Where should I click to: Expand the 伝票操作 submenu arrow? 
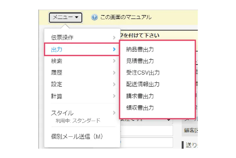114,38
